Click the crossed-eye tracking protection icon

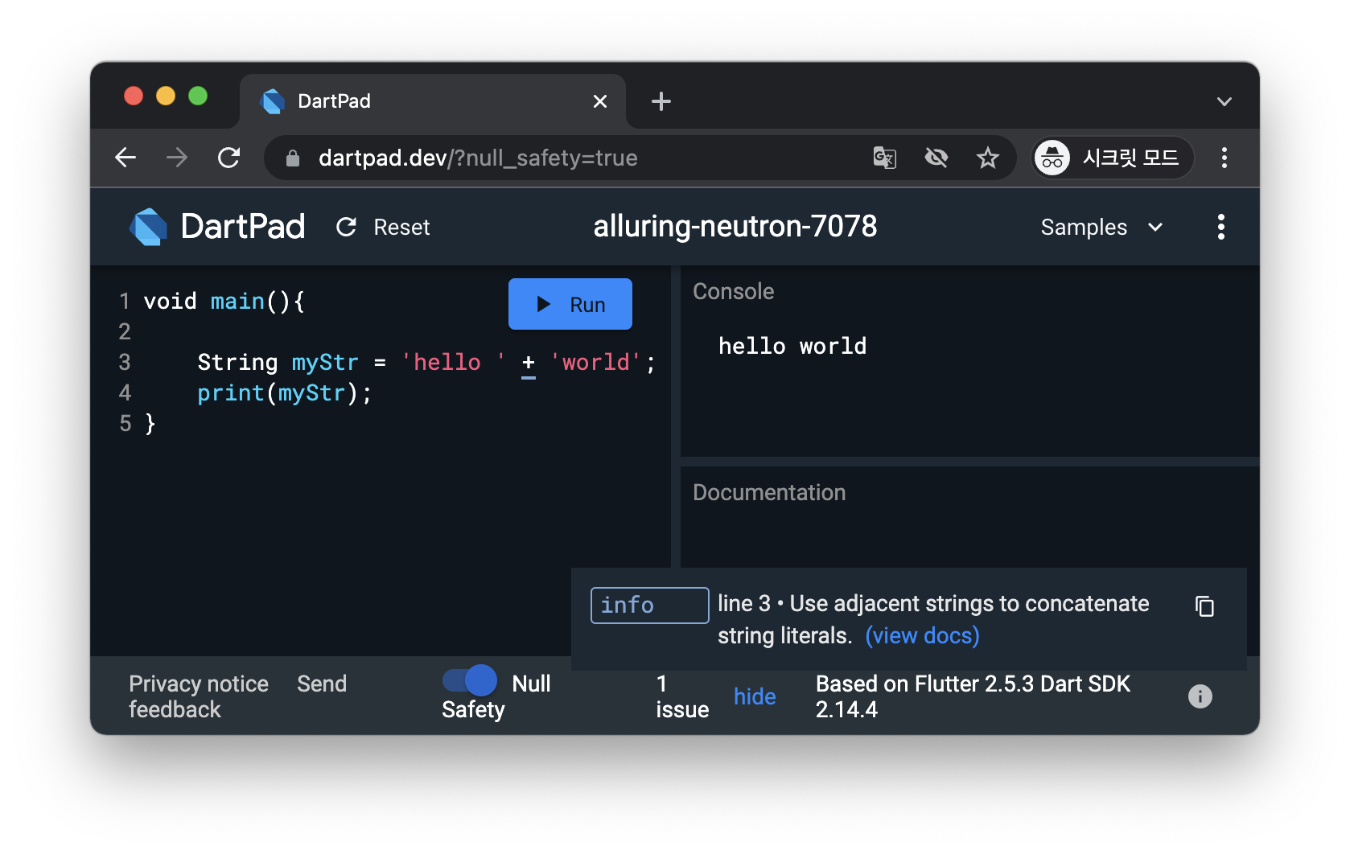pos(936,158)
